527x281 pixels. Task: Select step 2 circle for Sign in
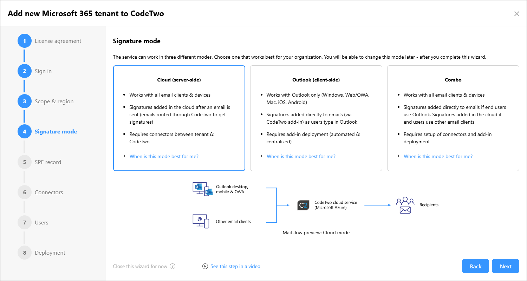coord(25,71)
